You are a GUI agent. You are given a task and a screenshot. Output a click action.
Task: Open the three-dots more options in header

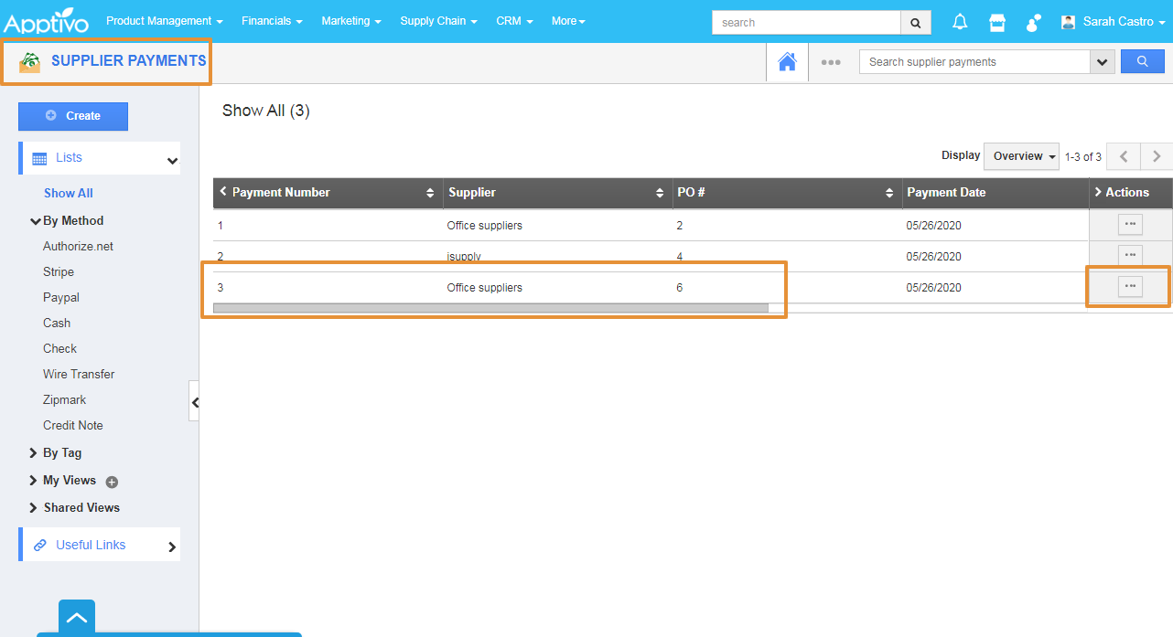pos(831,62)
